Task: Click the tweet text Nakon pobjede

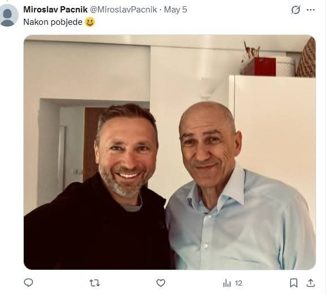Action: 53,22
